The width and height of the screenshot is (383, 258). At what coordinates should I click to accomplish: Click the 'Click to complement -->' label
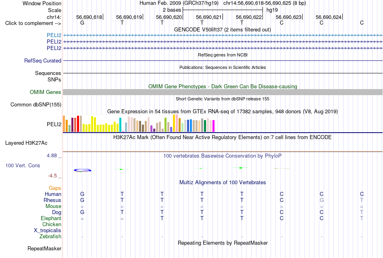[x=33, y=23]
